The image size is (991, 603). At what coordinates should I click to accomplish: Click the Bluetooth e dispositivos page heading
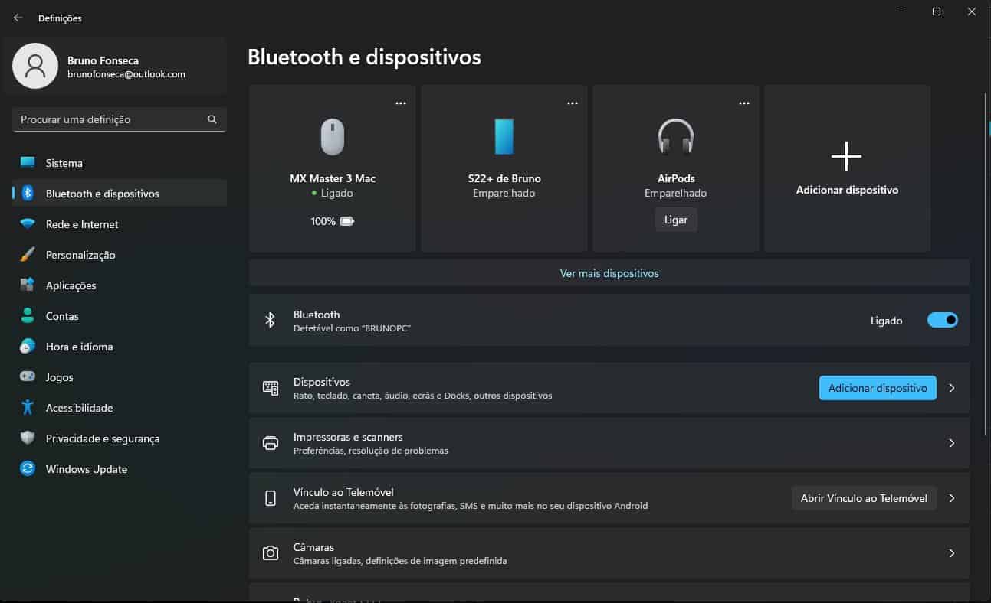tap(365, 57)
